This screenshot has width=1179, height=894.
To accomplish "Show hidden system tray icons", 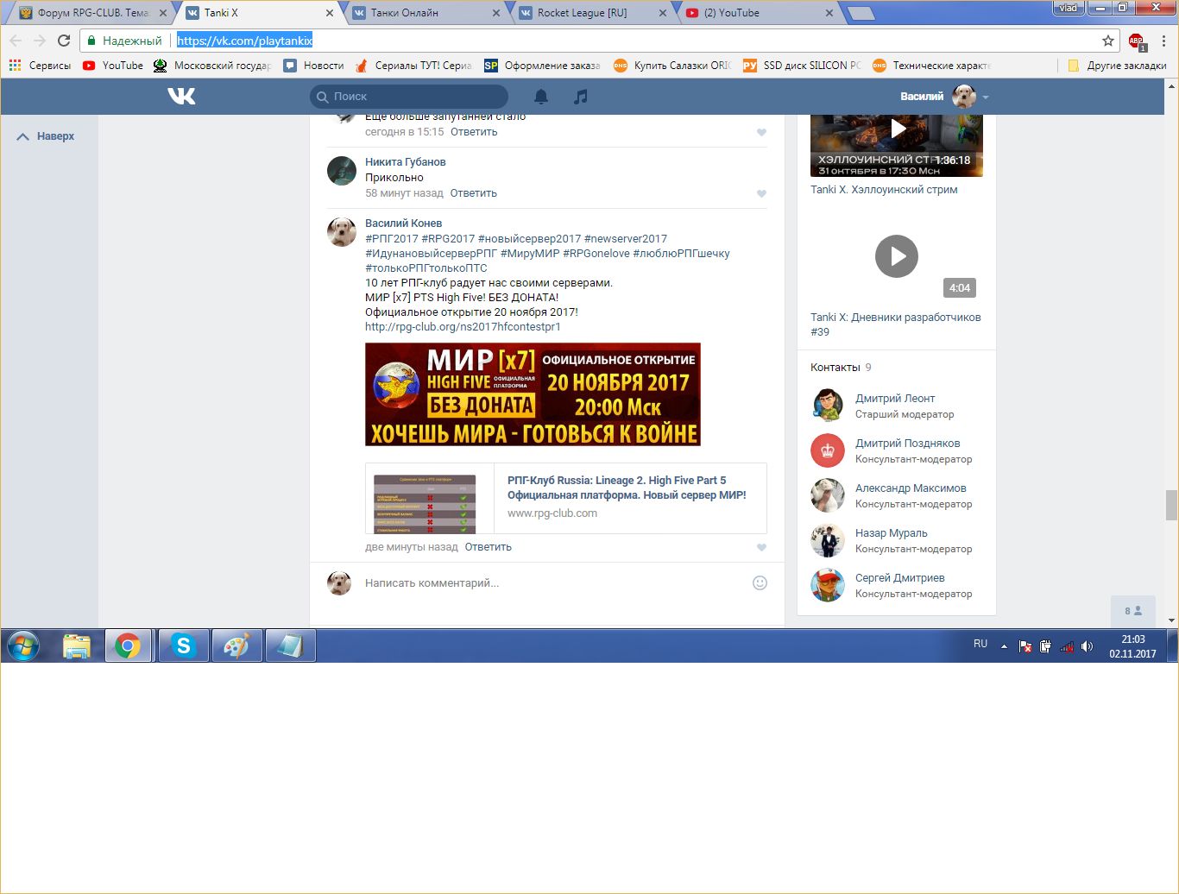I will (1004, 646).
